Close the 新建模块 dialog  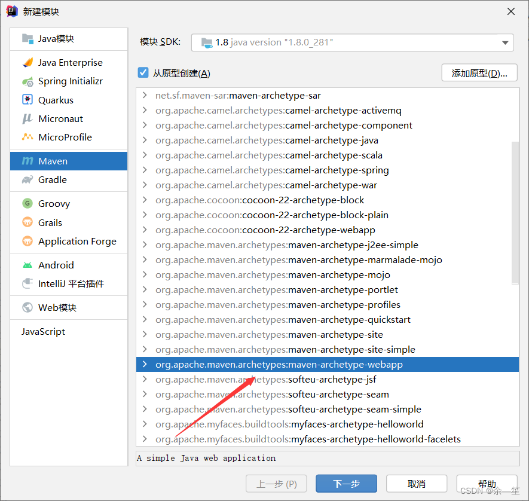pyautogui.click(x=511, y=11)
